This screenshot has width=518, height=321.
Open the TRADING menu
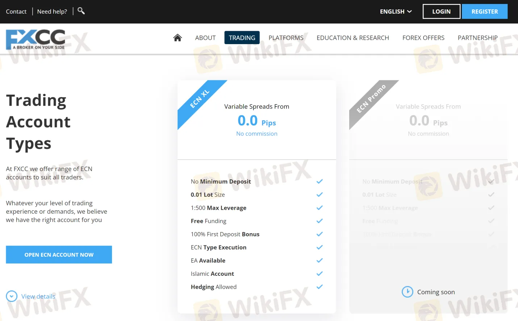(242, 38)
